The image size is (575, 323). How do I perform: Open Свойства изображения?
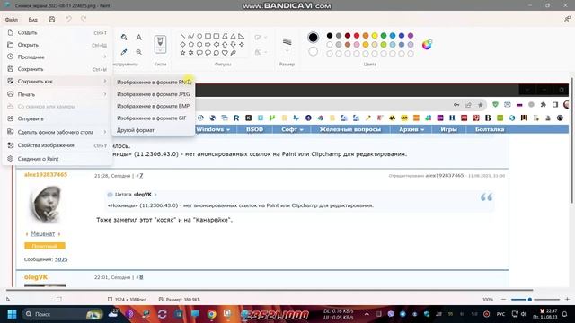point(57,145)
